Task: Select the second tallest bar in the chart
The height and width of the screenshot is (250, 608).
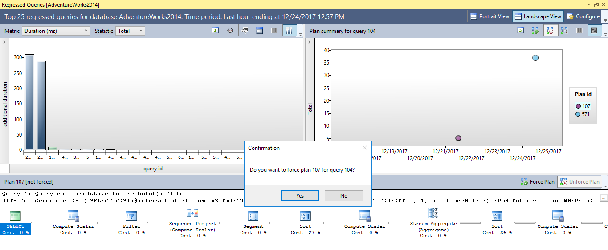Action: 41,105
